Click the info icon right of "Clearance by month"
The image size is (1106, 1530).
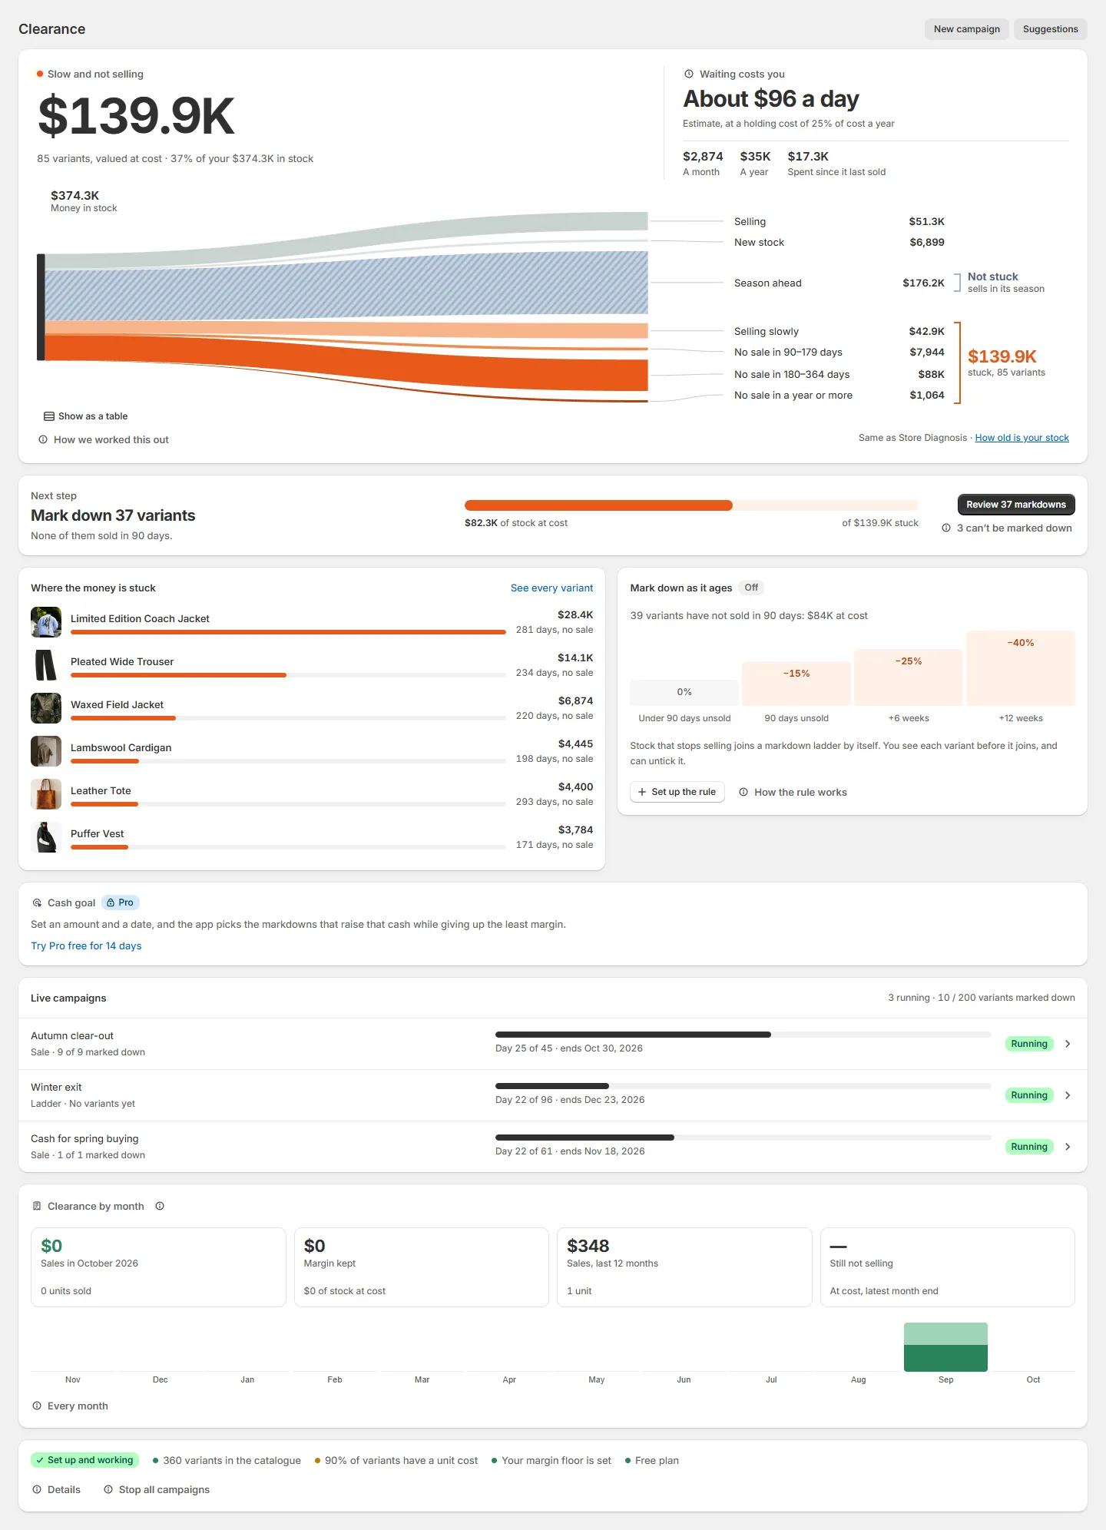point(160,1207)
